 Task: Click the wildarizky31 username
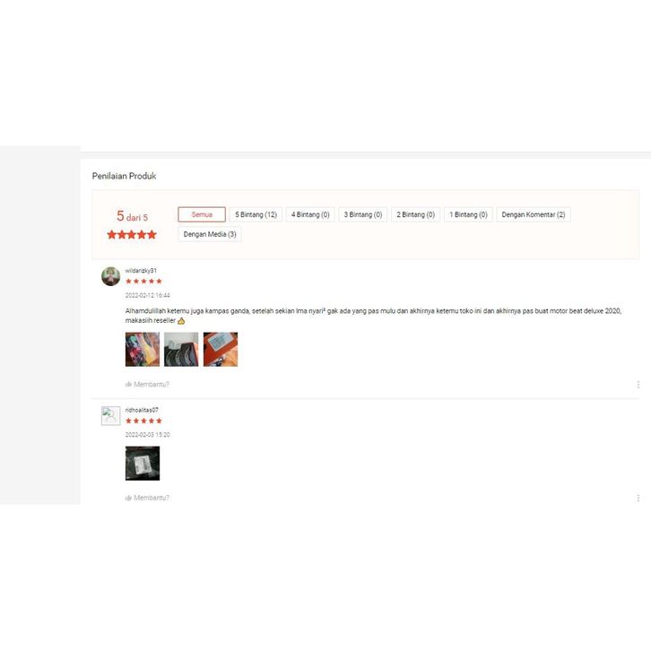pyautogui.click(x=141, y=271)
